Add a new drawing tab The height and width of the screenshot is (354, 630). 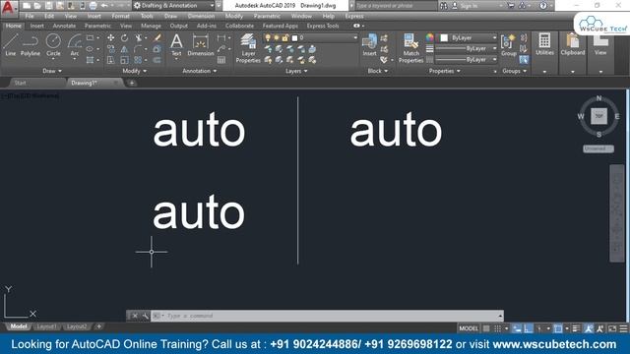pos(131,83)
